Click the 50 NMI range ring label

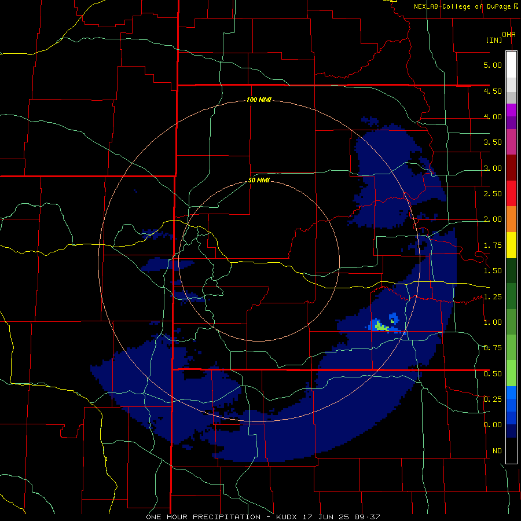tap(259, 181)
